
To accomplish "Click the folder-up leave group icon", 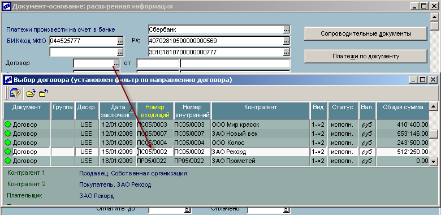I will click(44, 93).
